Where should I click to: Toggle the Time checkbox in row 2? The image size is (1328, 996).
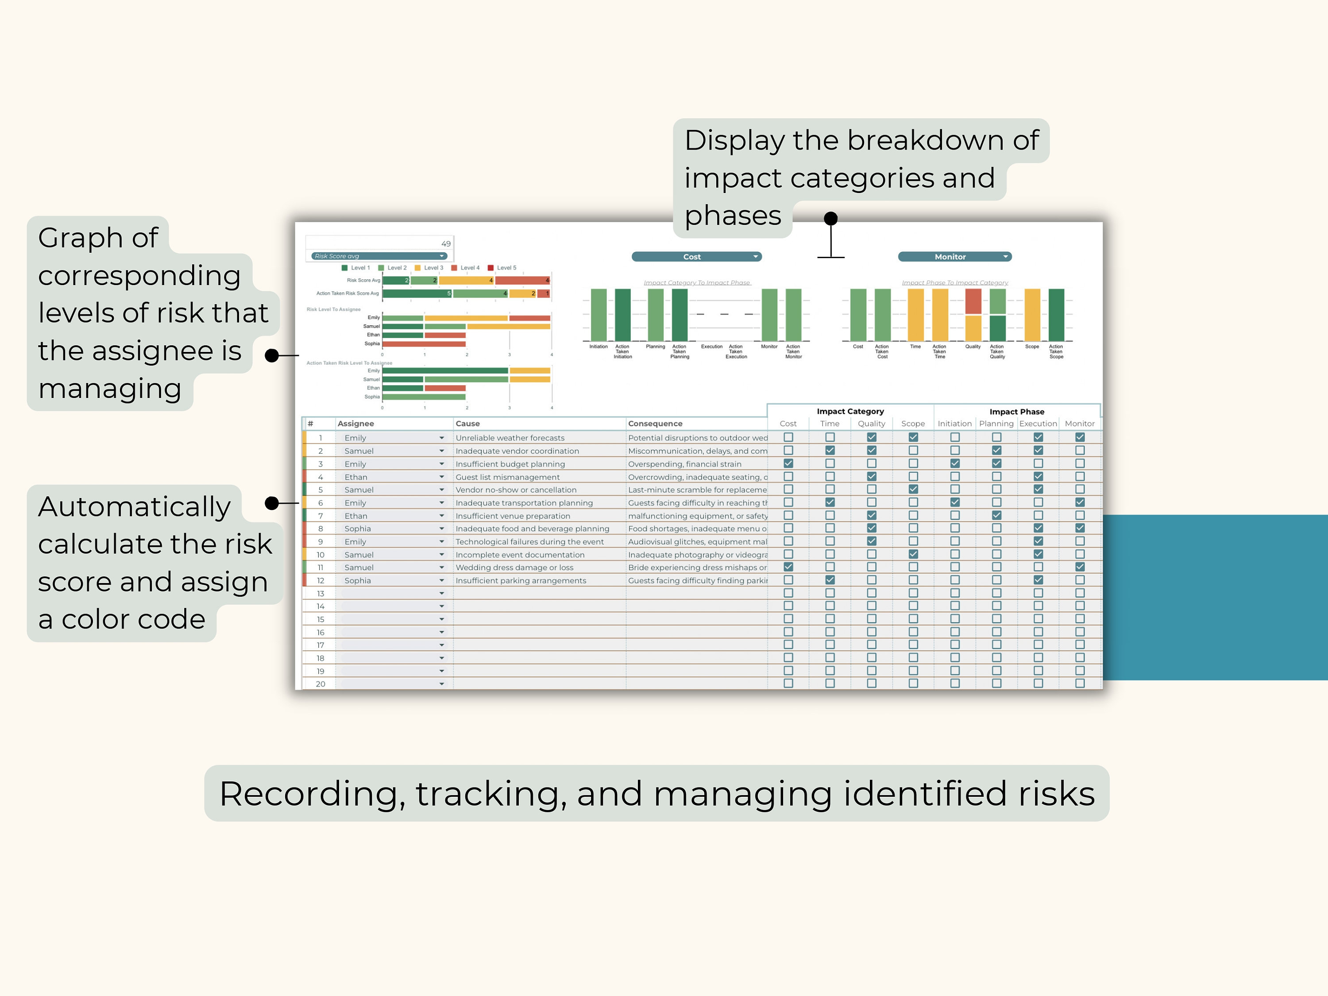pos(830,450)
